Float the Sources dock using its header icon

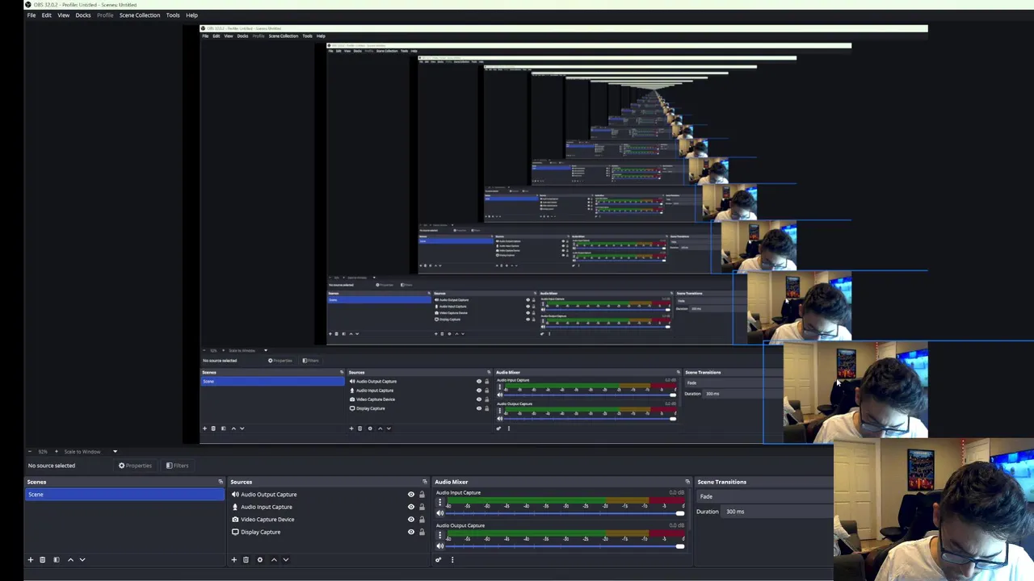[424, 482]
